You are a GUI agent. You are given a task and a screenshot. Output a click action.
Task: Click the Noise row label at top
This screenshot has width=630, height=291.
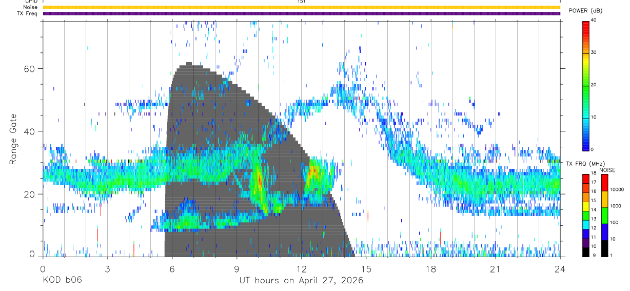(30, 7)
